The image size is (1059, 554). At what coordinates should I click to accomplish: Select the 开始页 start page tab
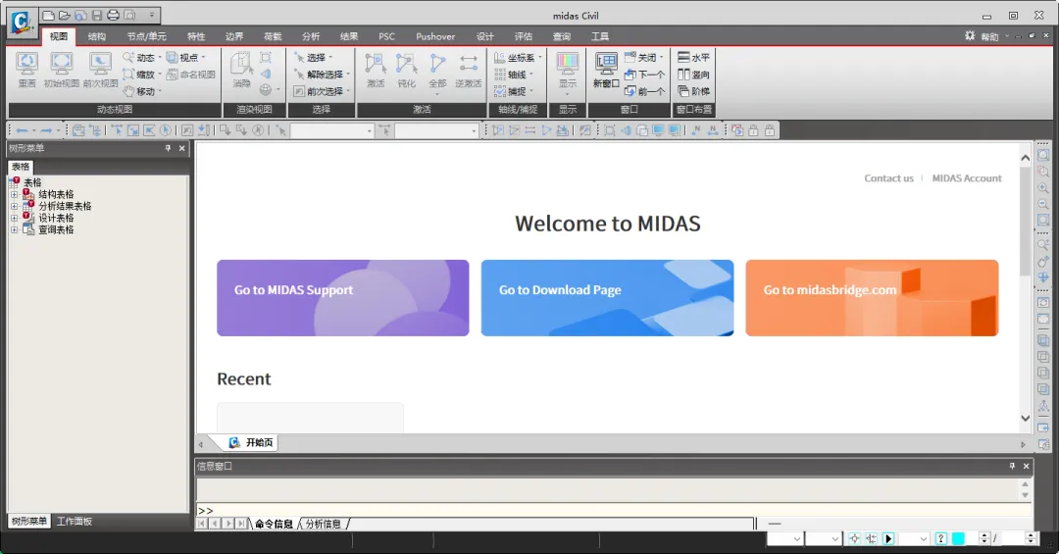coord(251,442)
